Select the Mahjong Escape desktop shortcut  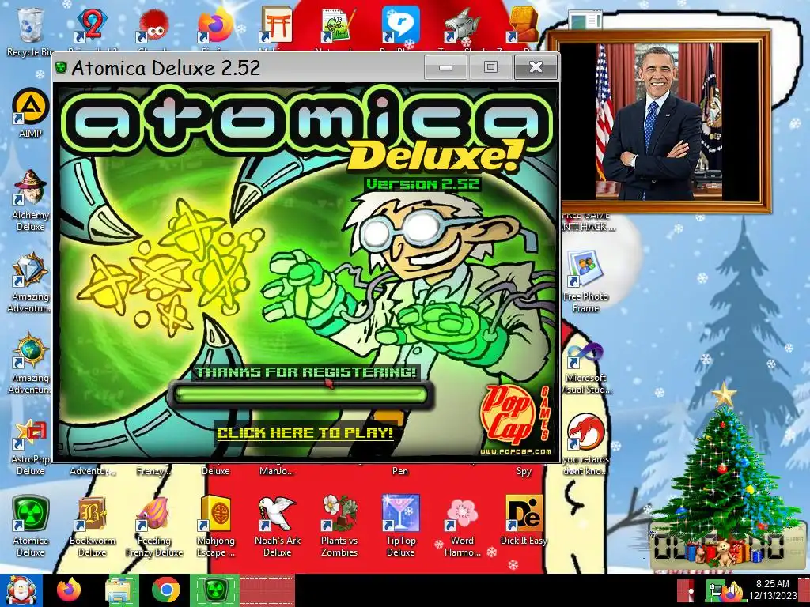215,526
